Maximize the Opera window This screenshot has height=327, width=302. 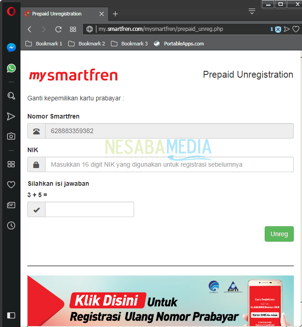[281, 4]
